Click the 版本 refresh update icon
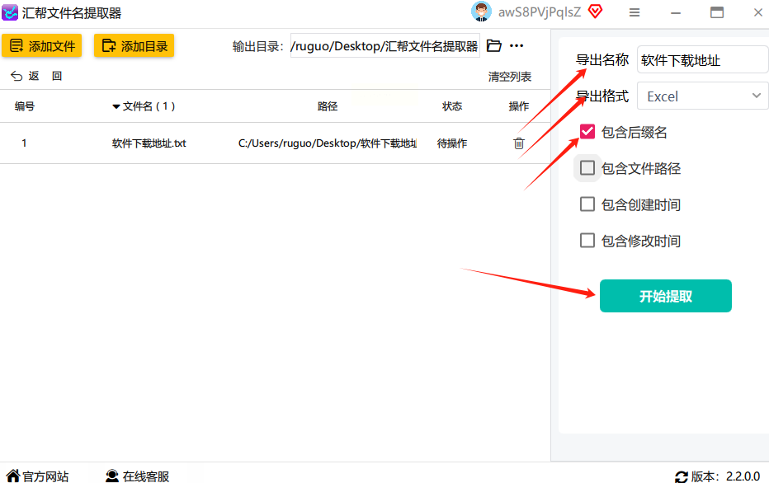This screenshot has width=769, height=483. [x=682, y=476]
